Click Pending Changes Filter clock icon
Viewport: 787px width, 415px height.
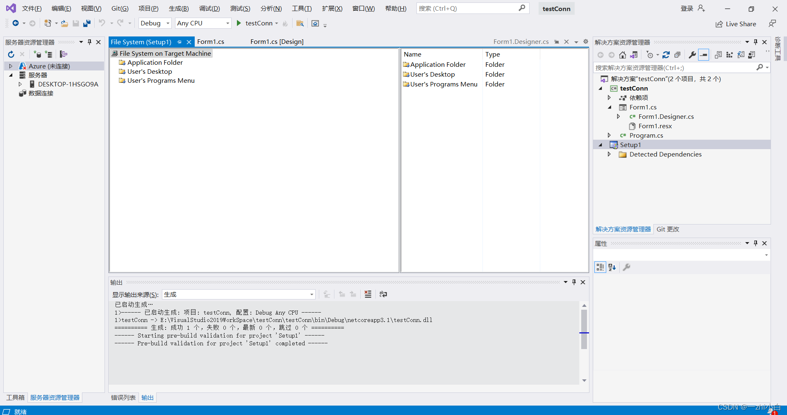[650, 55]
